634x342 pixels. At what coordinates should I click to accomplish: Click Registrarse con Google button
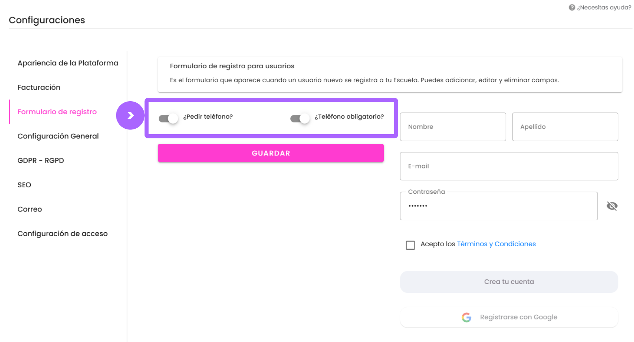coord(509,317)
